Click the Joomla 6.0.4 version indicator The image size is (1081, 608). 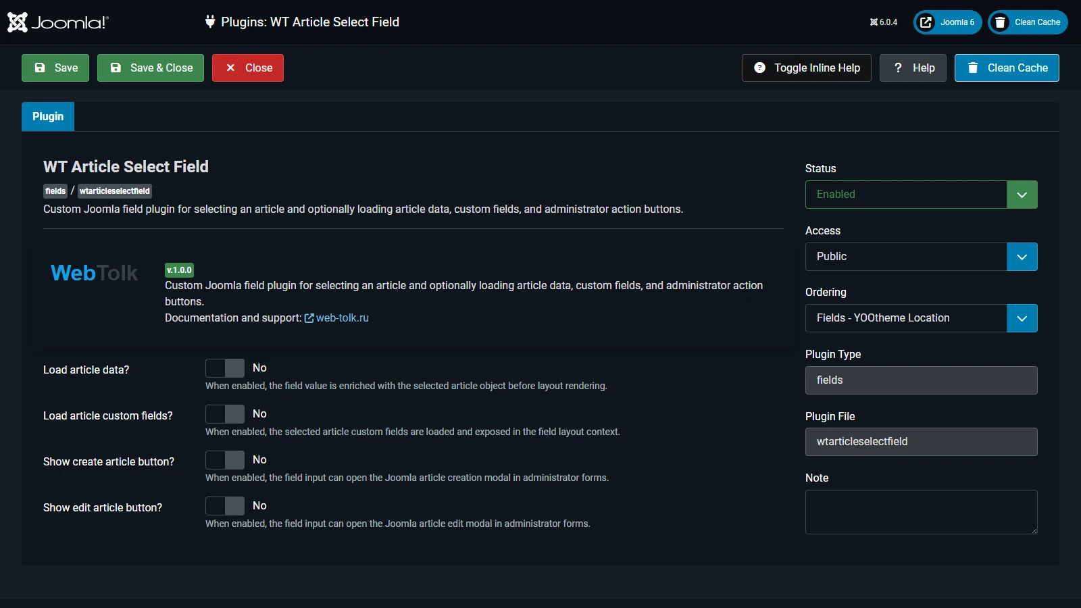[x=884, y=22]
